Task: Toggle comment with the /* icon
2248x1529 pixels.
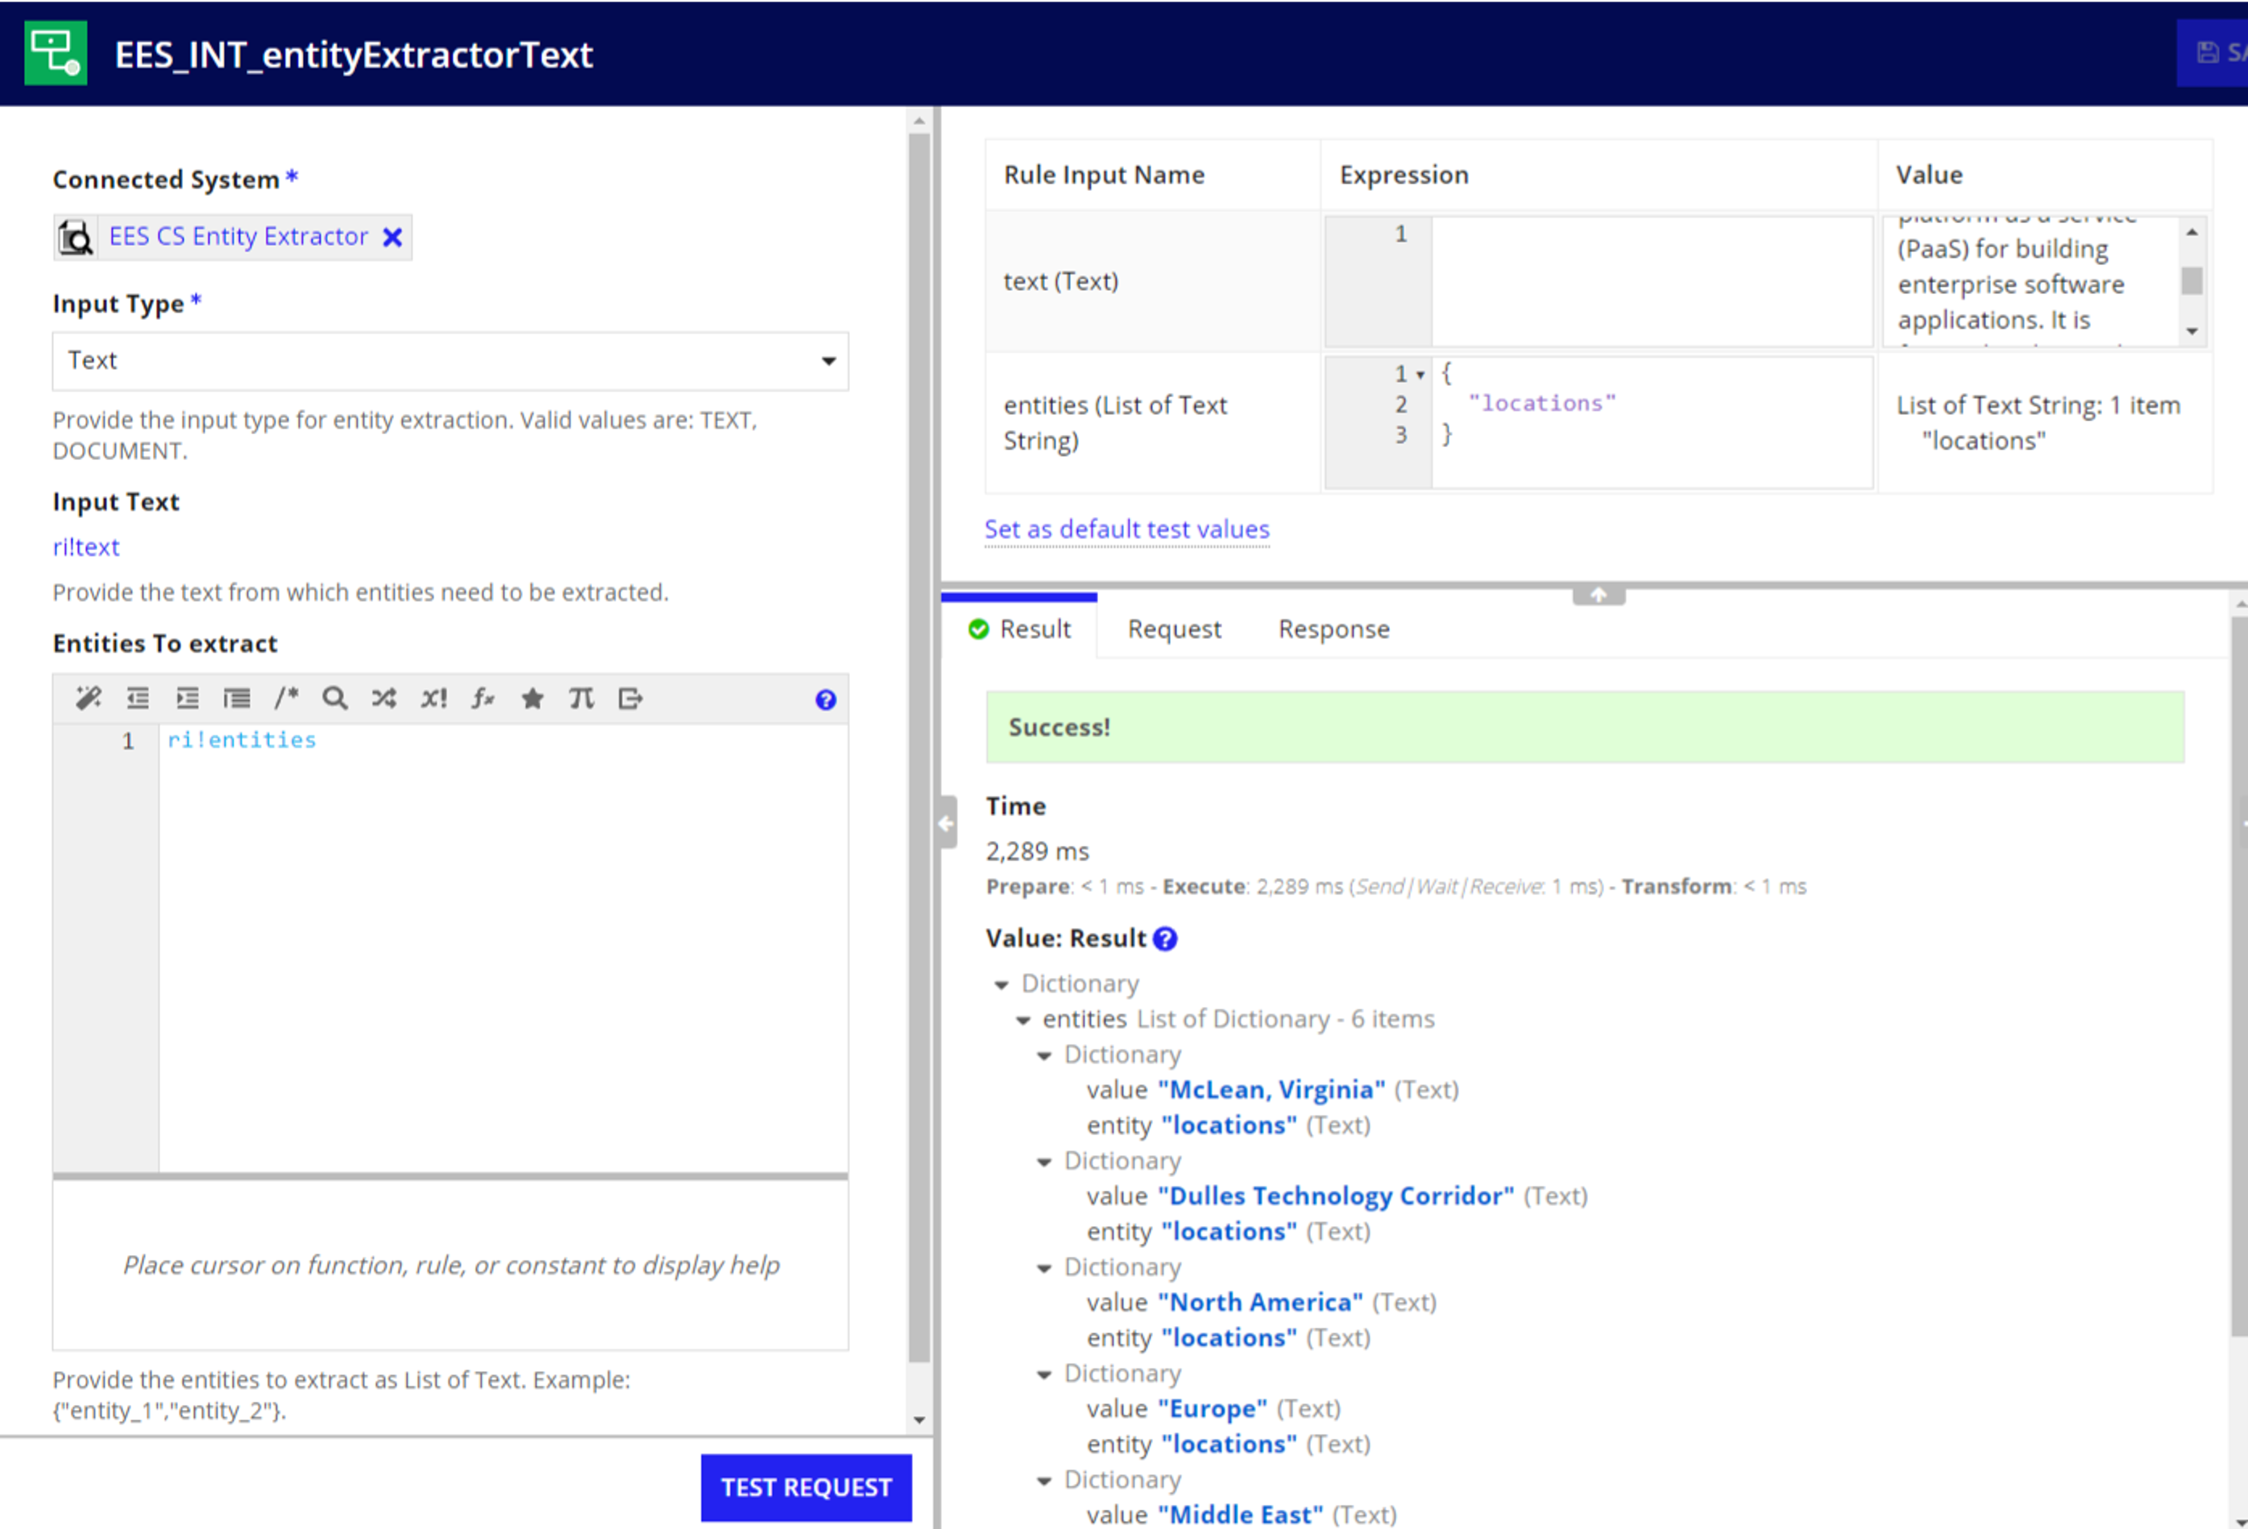Action: (x=286, y=698)
